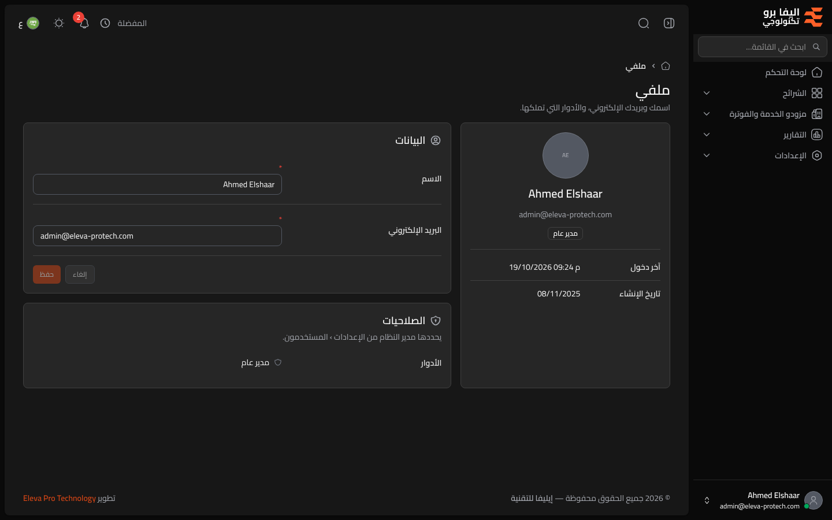This screenshot has width=832, height=520.
Task: Toggle the sidebar collapse icon
Action: 669,23
